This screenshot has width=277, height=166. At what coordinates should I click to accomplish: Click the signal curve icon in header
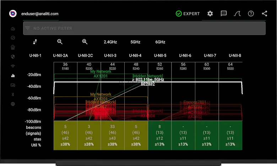[237, 13]
